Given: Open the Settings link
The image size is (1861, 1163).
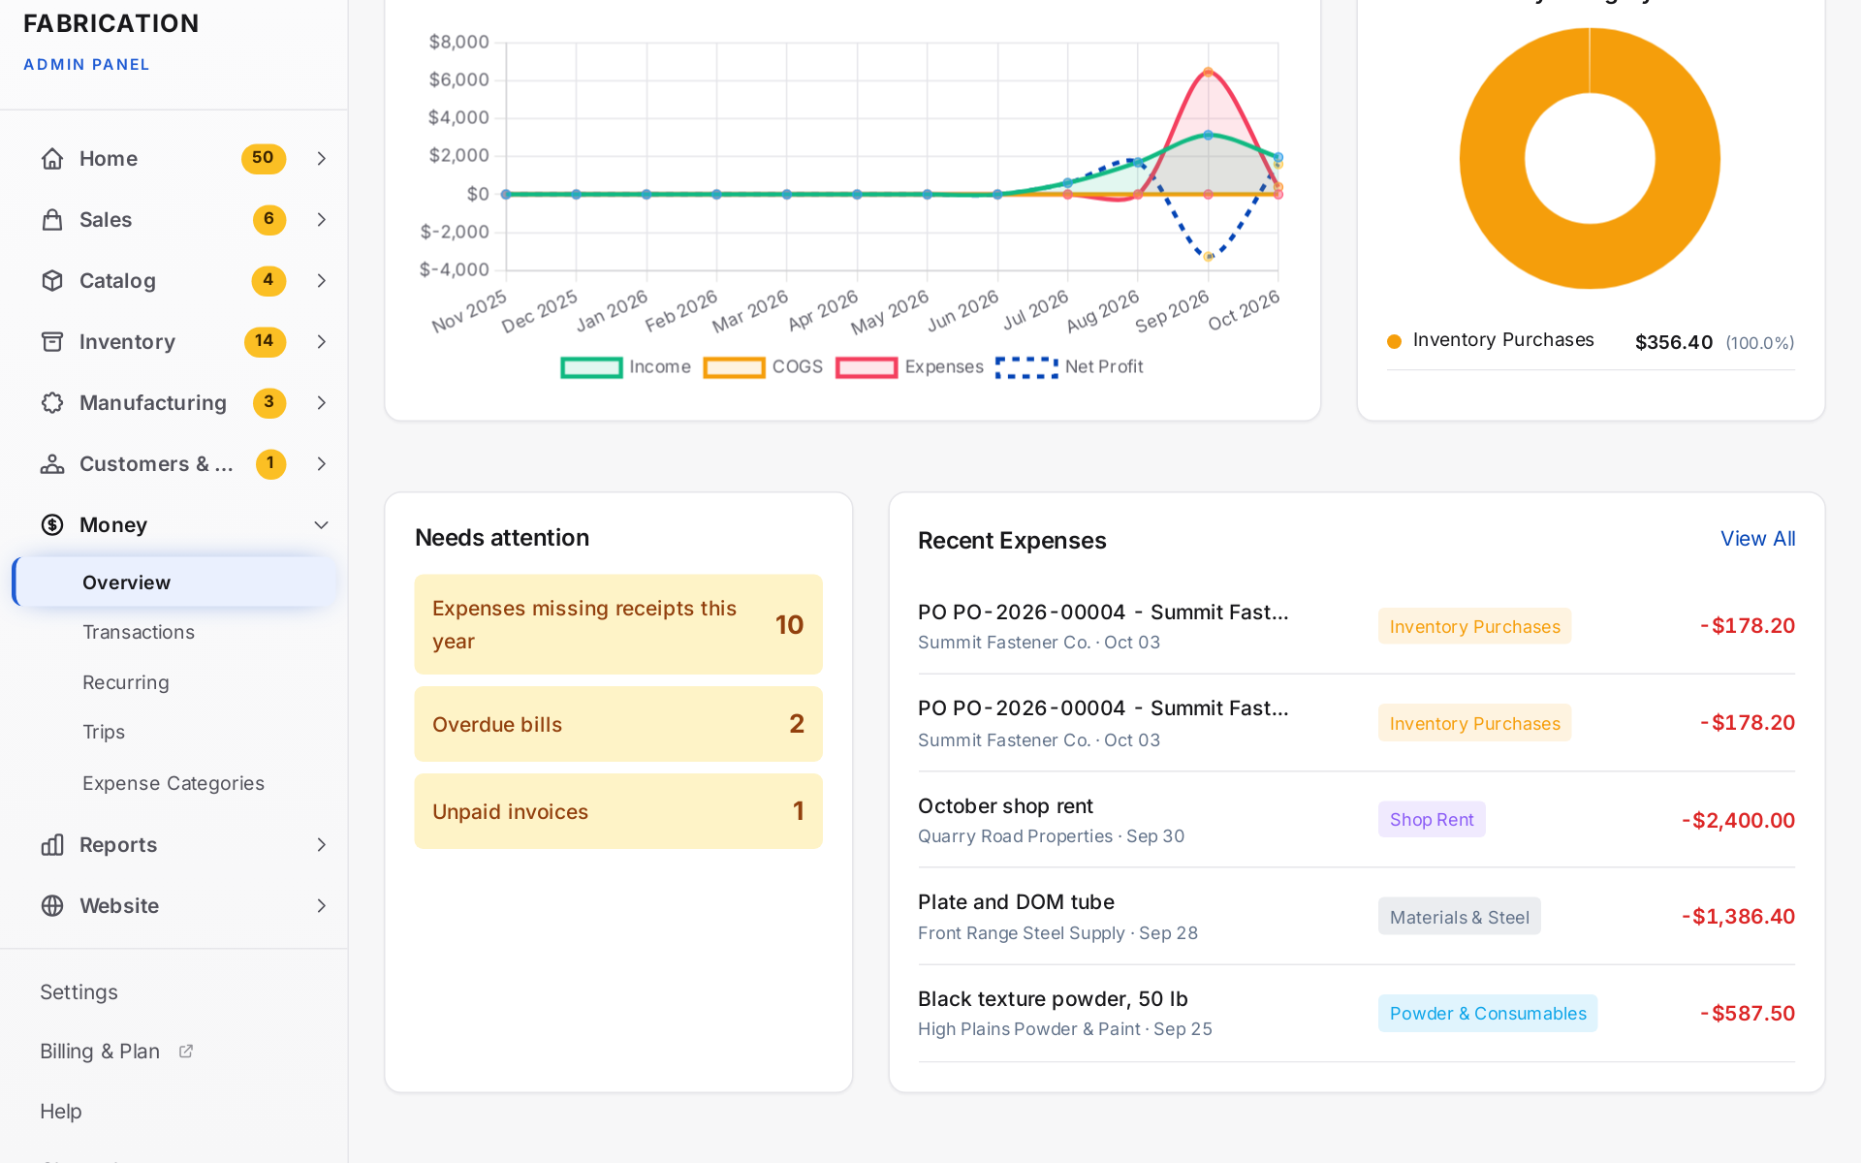Looking at the screenshot, I should click(x=79, y=991).
